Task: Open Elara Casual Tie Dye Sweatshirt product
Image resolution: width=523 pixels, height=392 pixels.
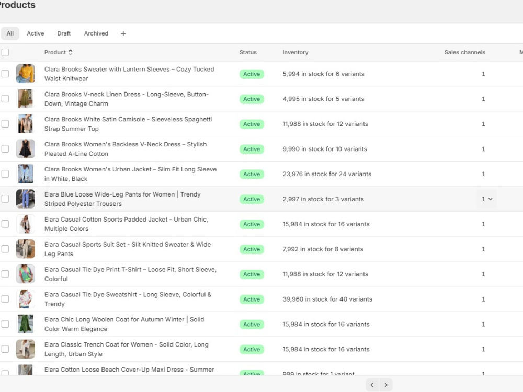Action: [x=128, y=298]
